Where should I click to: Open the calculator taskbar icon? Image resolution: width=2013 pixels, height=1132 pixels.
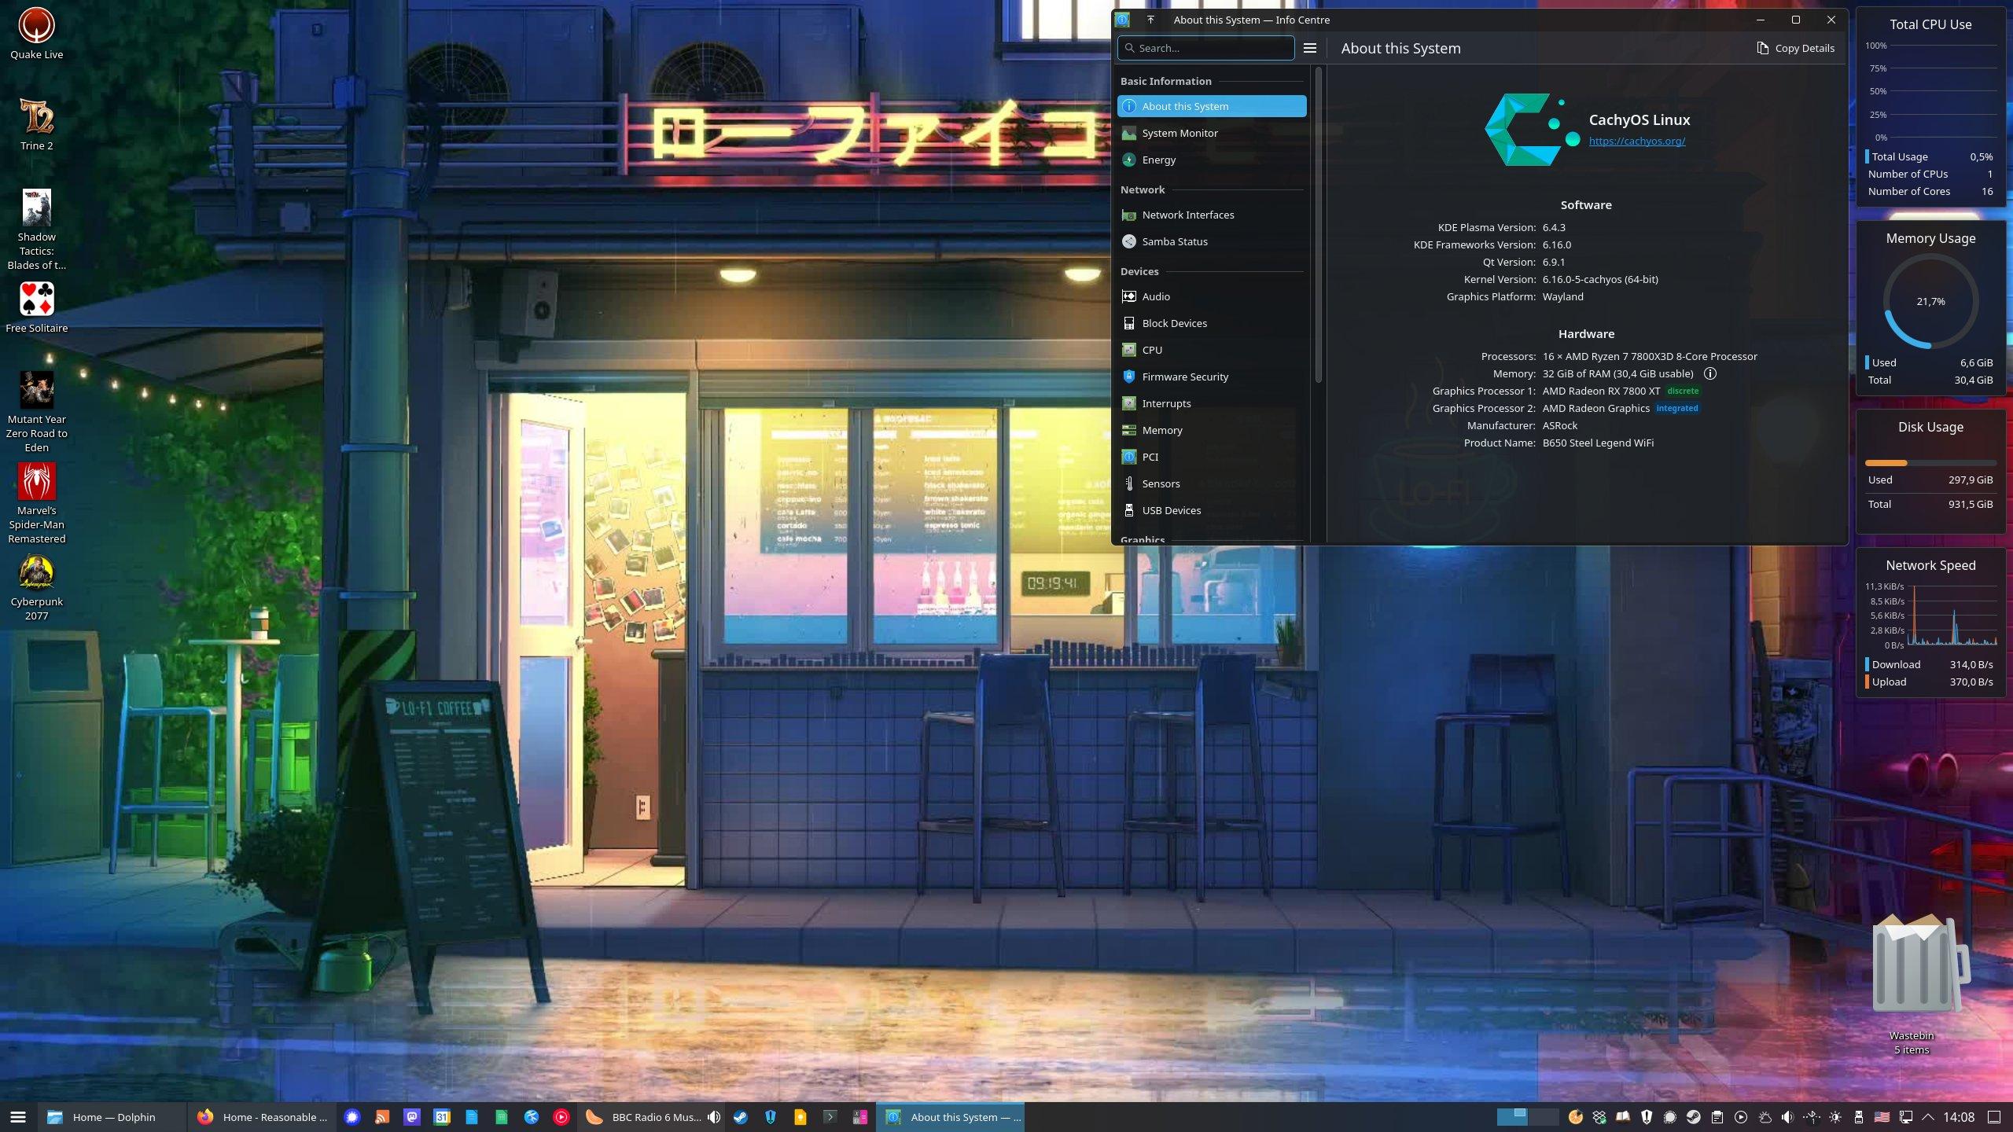point(860,1117)
